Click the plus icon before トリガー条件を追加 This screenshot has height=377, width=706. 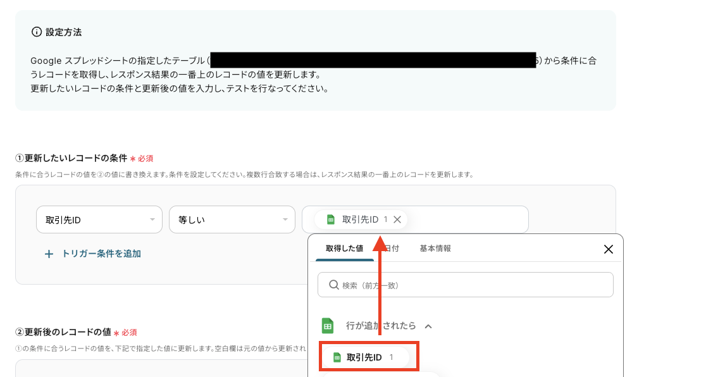pos(49,253)
